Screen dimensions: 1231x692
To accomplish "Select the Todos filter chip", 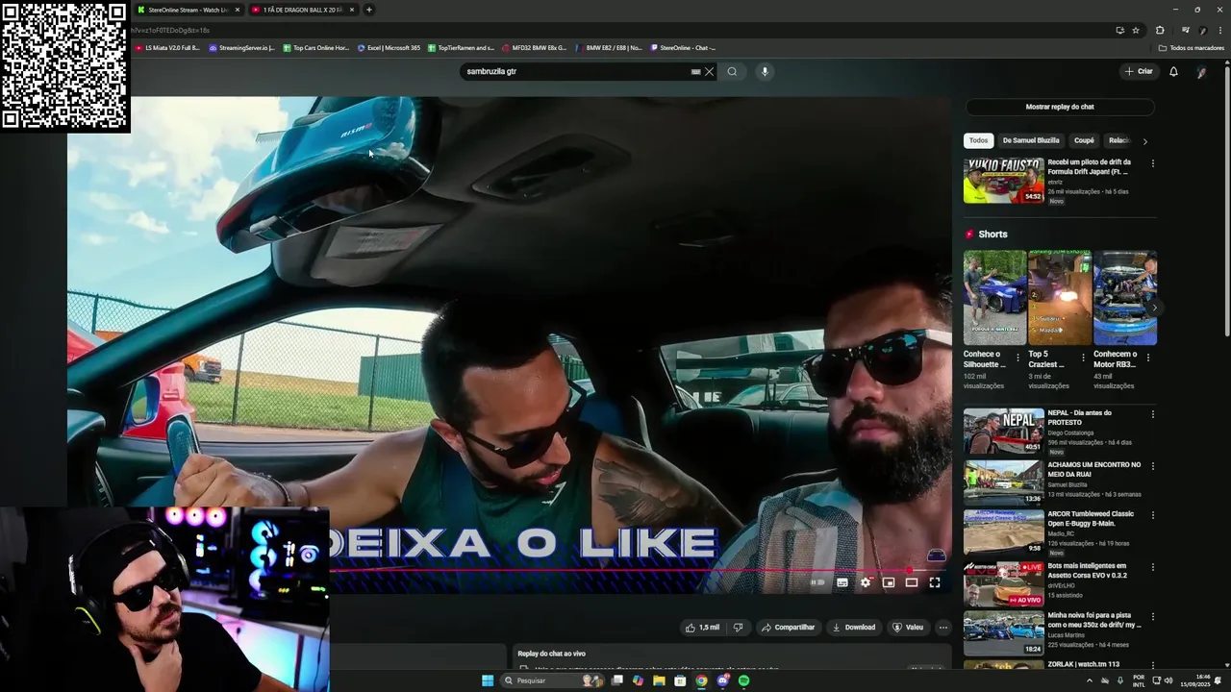I will pos(978,140).
